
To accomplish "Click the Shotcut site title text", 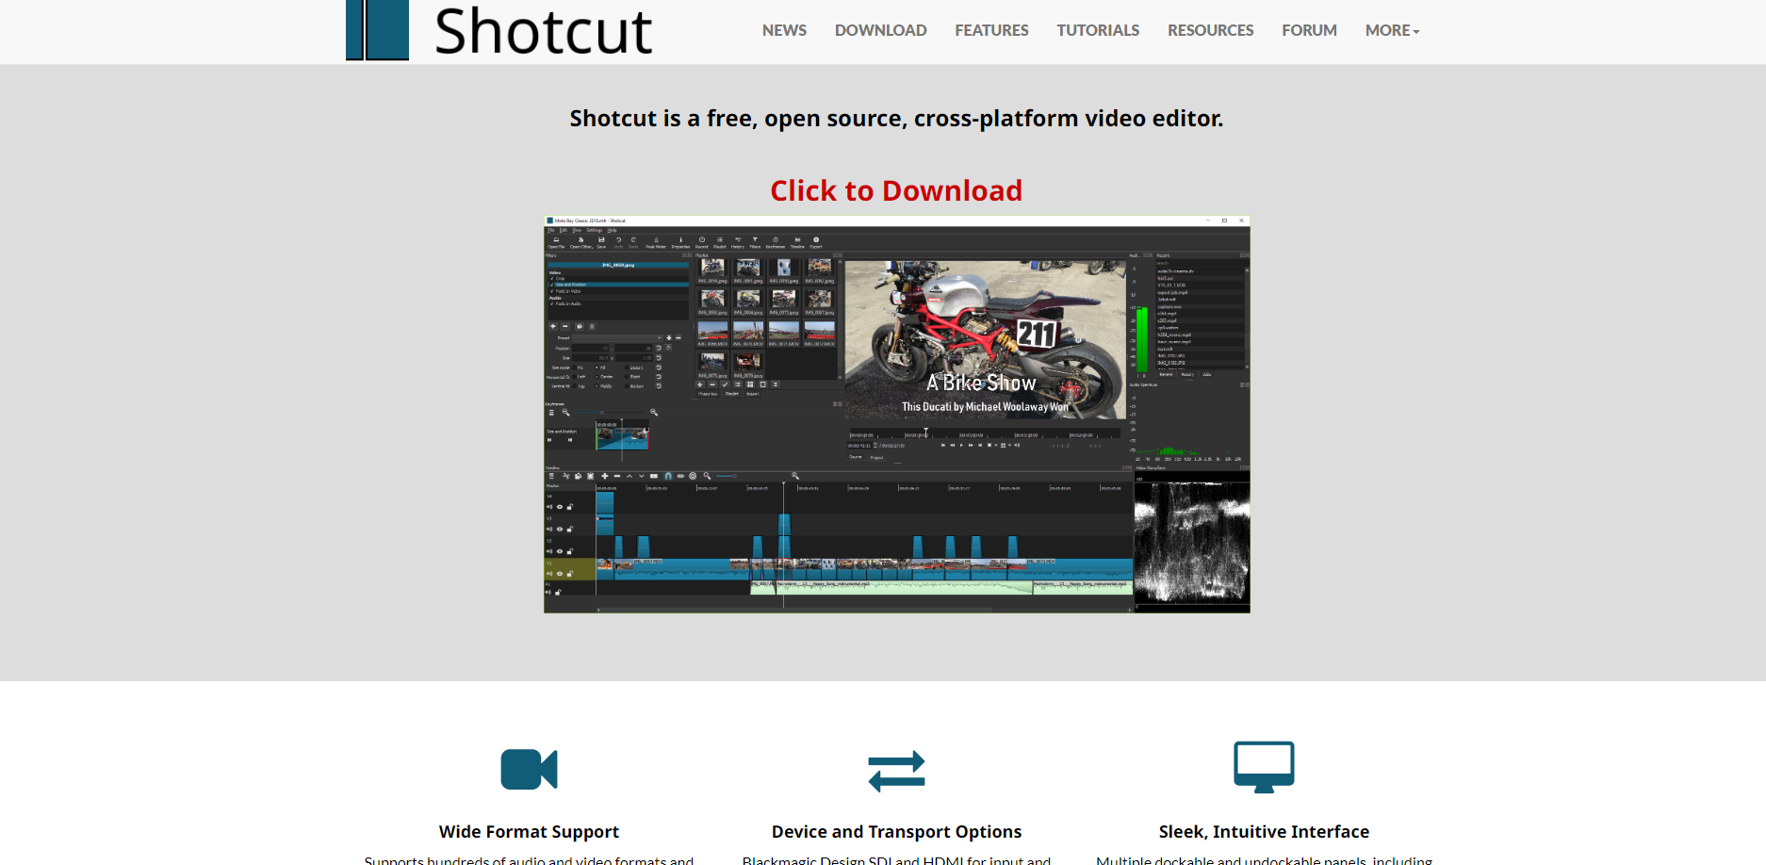I will [543, 31].
